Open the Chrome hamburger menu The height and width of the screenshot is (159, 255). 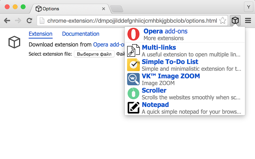point(248,21)
